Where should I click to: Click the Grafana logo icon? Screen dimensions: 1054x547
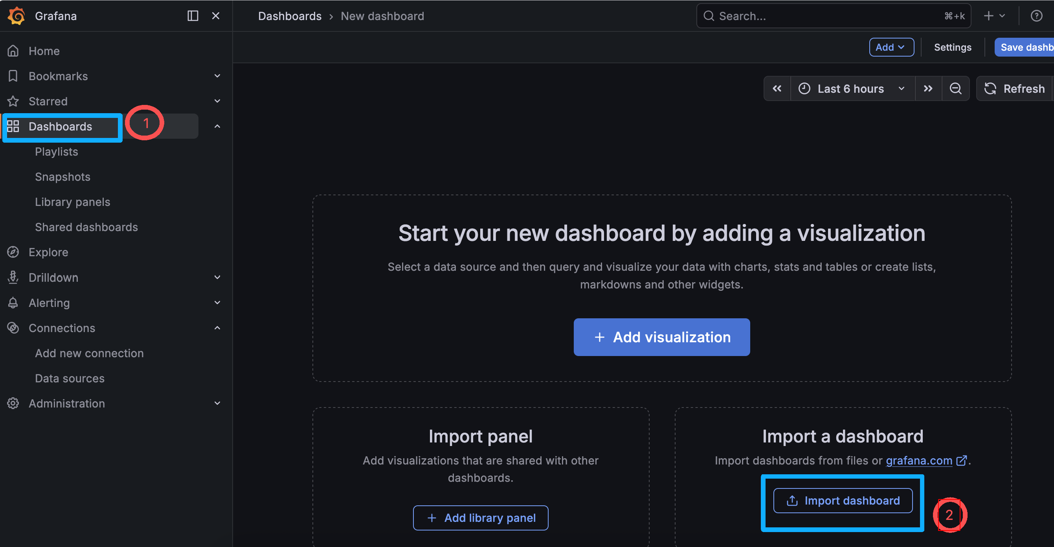pos(17,16)
